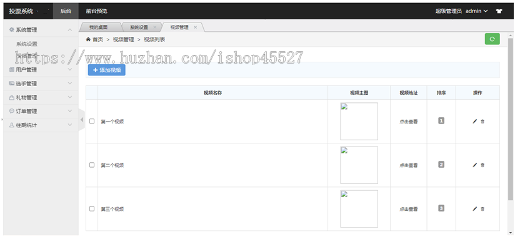515x237 pixels.
Task: Edit 第三个视频 with pencil icon
Action: (474, 209)
